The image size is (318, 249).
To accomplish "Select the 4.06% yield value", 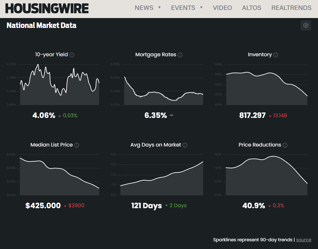I will (44, 115).
